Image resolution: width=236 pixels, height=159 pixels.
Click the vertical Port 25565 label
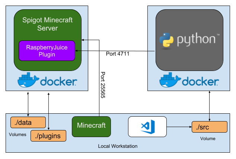pos(103,85)
